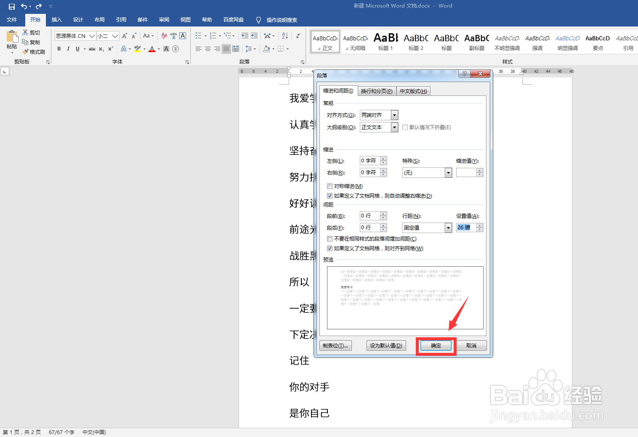Switch to the 换行和分页 tab

[377, 91]
